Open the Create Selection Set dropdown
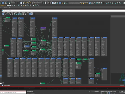Image resolution: width=125 pixels, height=94 pixels. point(38,3)
